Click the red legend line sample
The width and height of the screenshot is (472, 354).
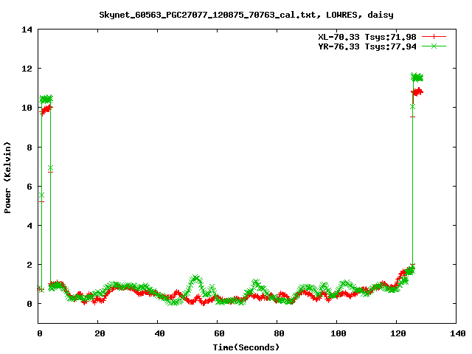434,37
